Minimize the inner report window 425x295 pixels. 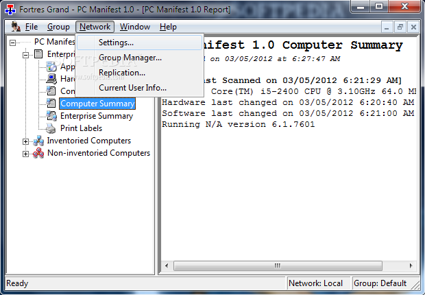coord(387,27)
